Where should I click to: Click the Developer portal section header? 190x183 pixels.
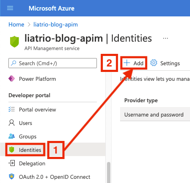(x=29, y=95)
